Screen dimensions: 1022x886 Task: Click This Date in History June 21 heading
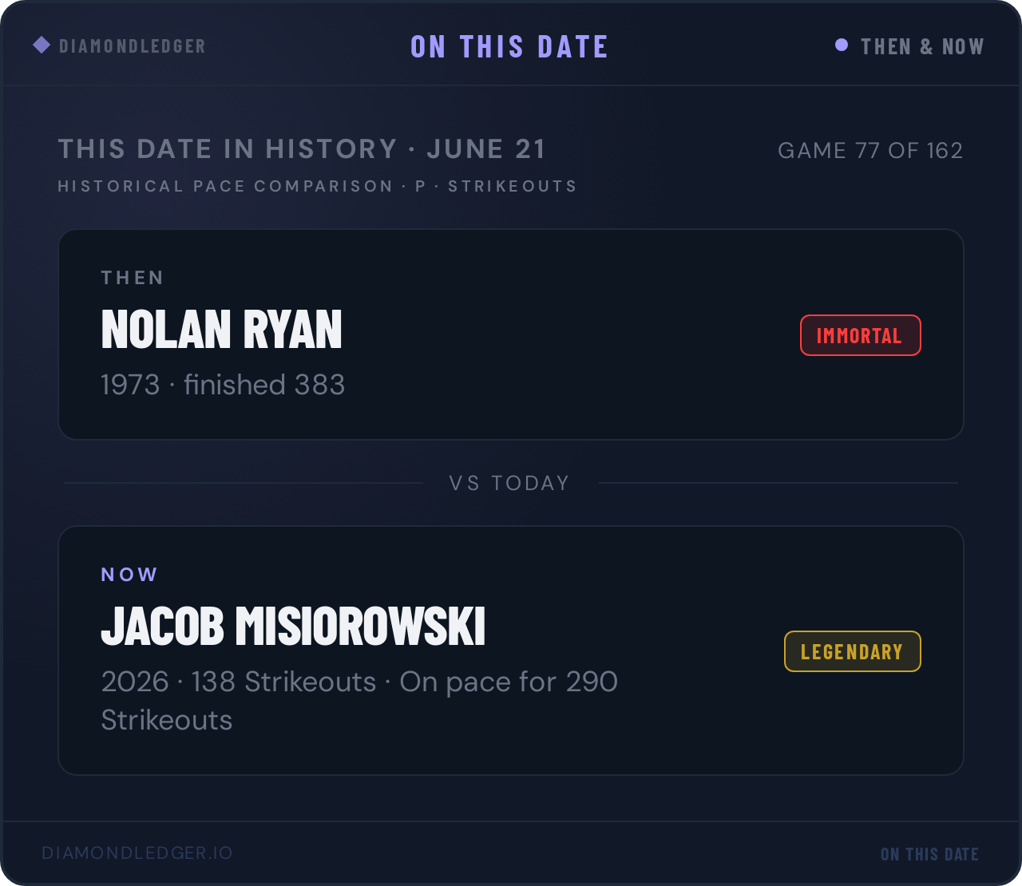coord(302,149)
